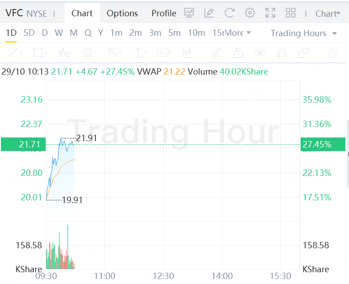The height and width of the screenshot is (284, 349).
Task: Open the Chart dropdown at top right
Action: 328,14
